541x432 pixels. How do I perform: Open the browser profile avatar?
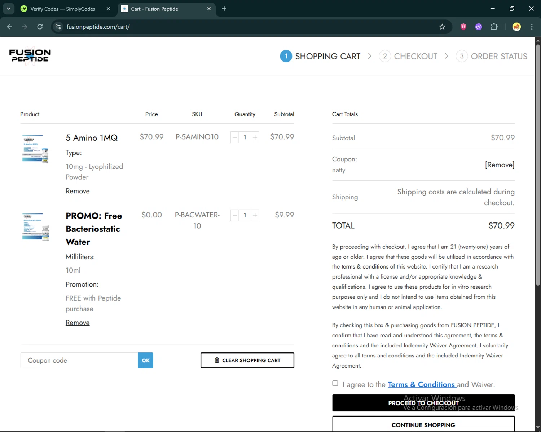pos(516,27)
